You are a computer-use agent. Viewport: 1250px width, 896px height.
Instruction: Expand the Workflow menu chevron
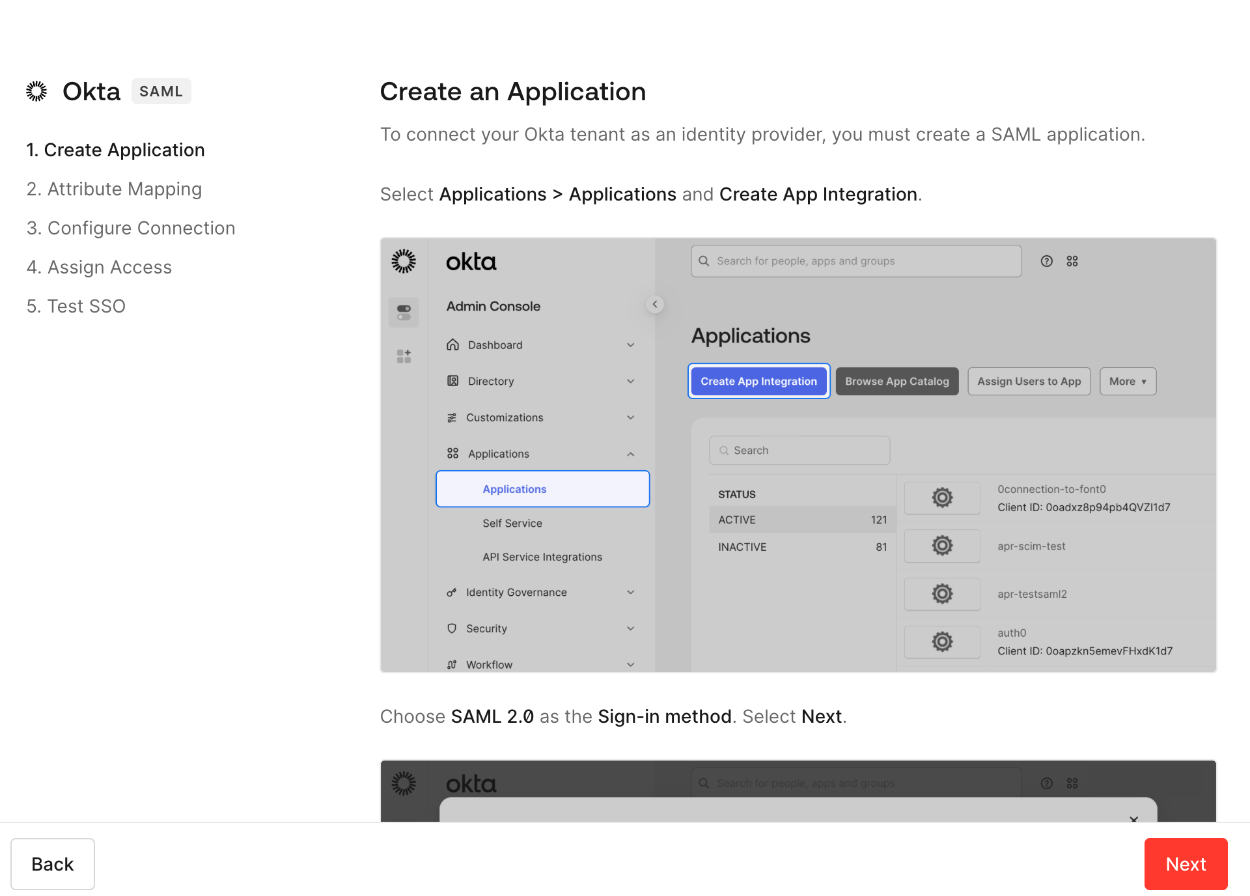point(630,664)
